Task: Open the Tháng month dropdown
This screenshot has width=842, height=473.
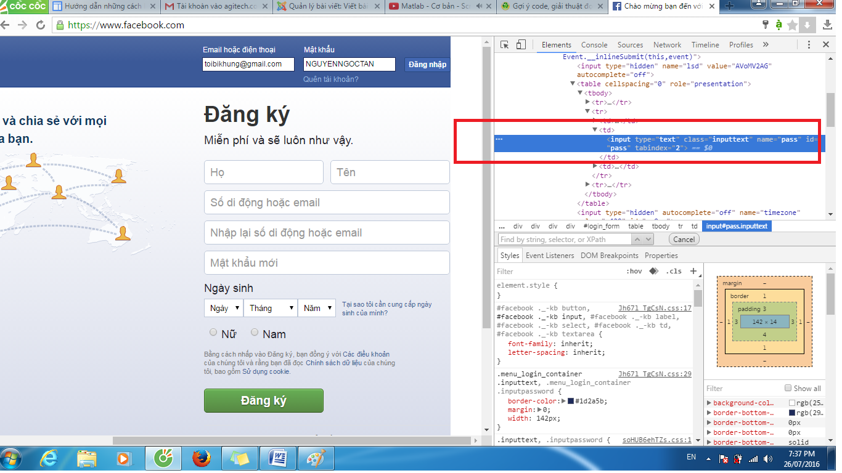Action: click(270, 308)
